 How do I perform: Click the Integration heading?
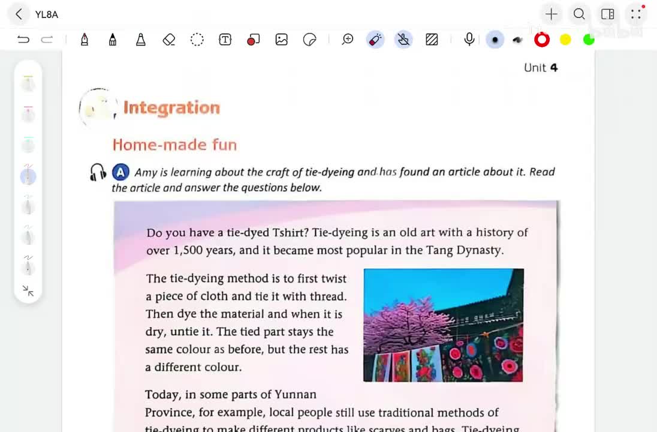click(171, 108)
